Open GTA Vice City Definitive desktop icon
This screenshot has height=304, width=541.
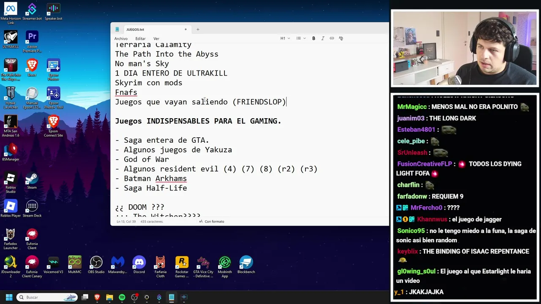(x=203, y=266)
